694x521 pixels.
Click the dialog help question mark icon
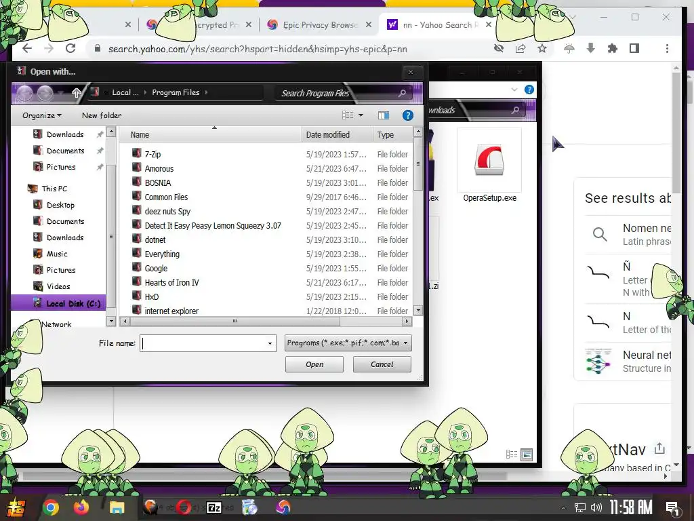407,115
